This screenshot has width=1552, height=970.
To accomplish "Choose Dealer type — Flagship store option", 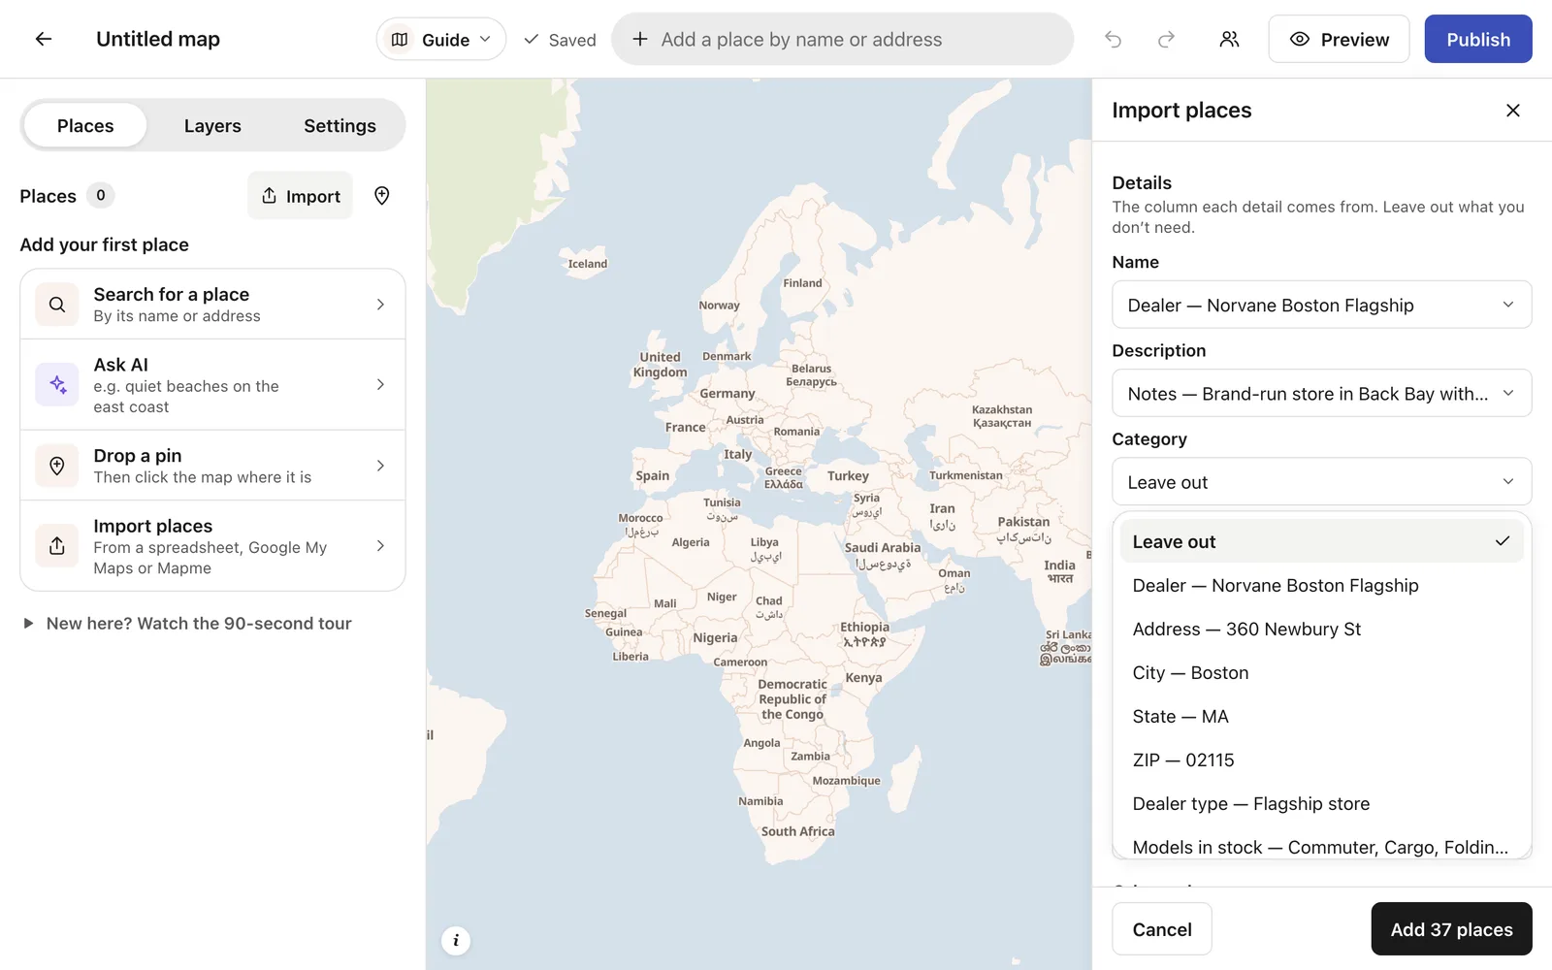I will 1322,804.
